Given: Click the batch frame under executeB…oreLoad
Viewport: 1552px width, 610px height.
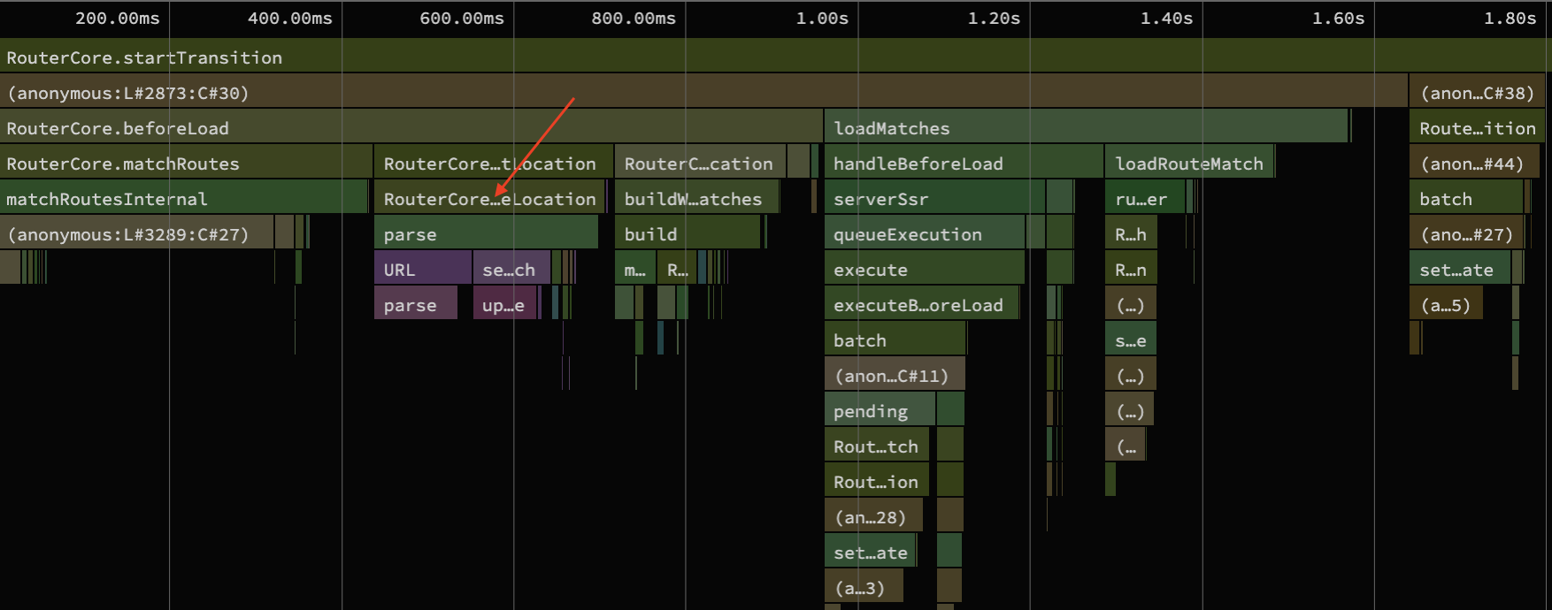Looking at the screenshot, I should coord(895,339).
